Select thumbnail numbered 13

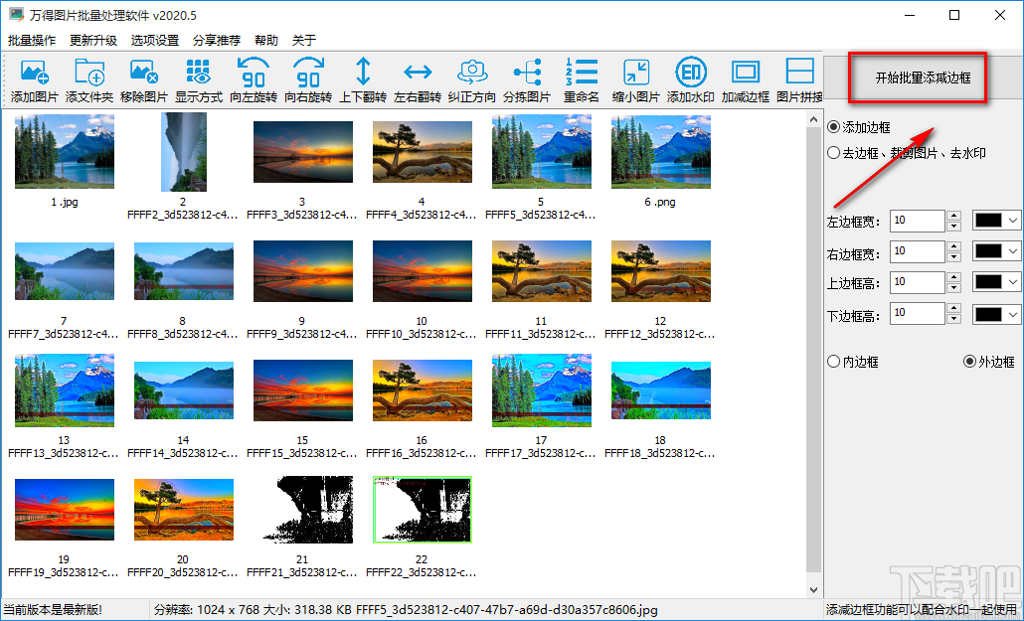[x=64, y=390]
